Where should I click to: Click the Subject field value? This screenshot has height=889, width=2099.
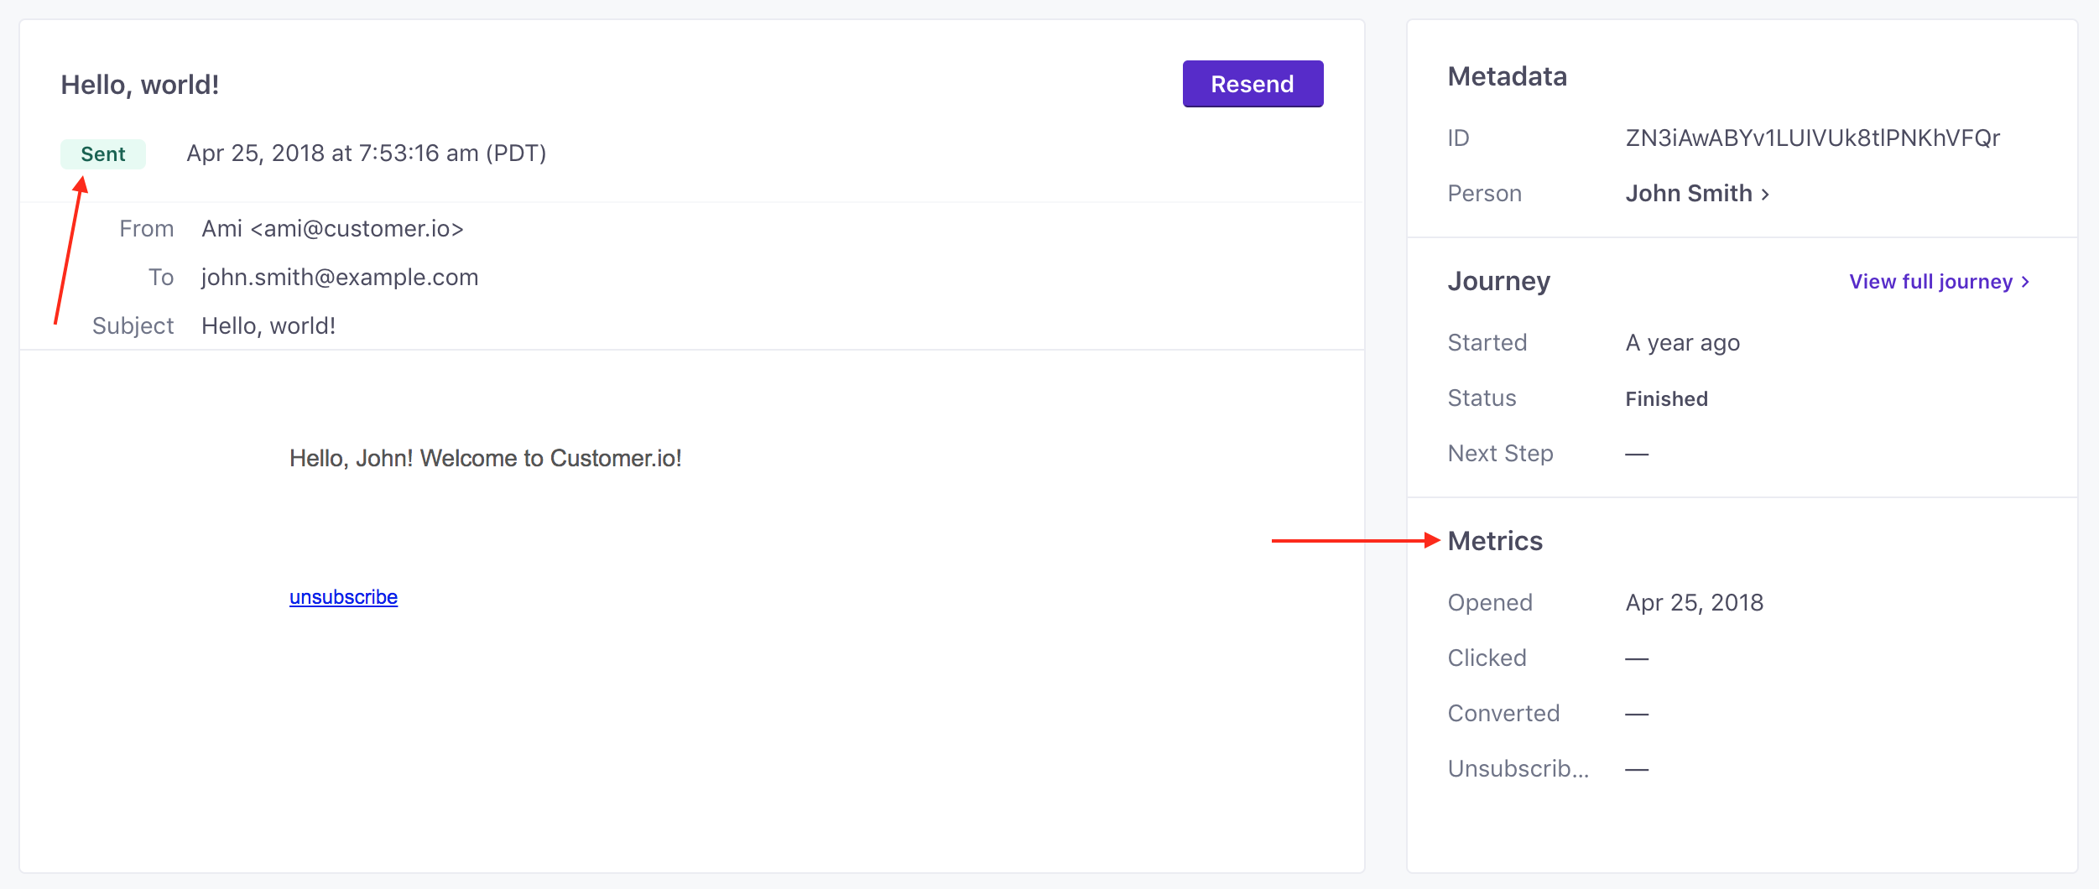[268, 326]
